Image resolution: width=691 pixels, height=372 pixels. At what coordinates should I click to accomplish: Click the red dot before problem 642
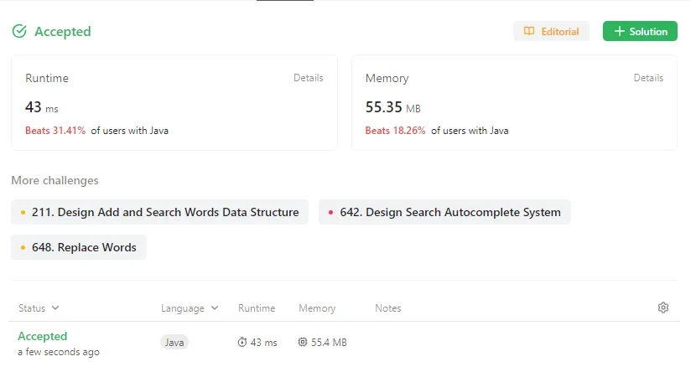[330, 213]
